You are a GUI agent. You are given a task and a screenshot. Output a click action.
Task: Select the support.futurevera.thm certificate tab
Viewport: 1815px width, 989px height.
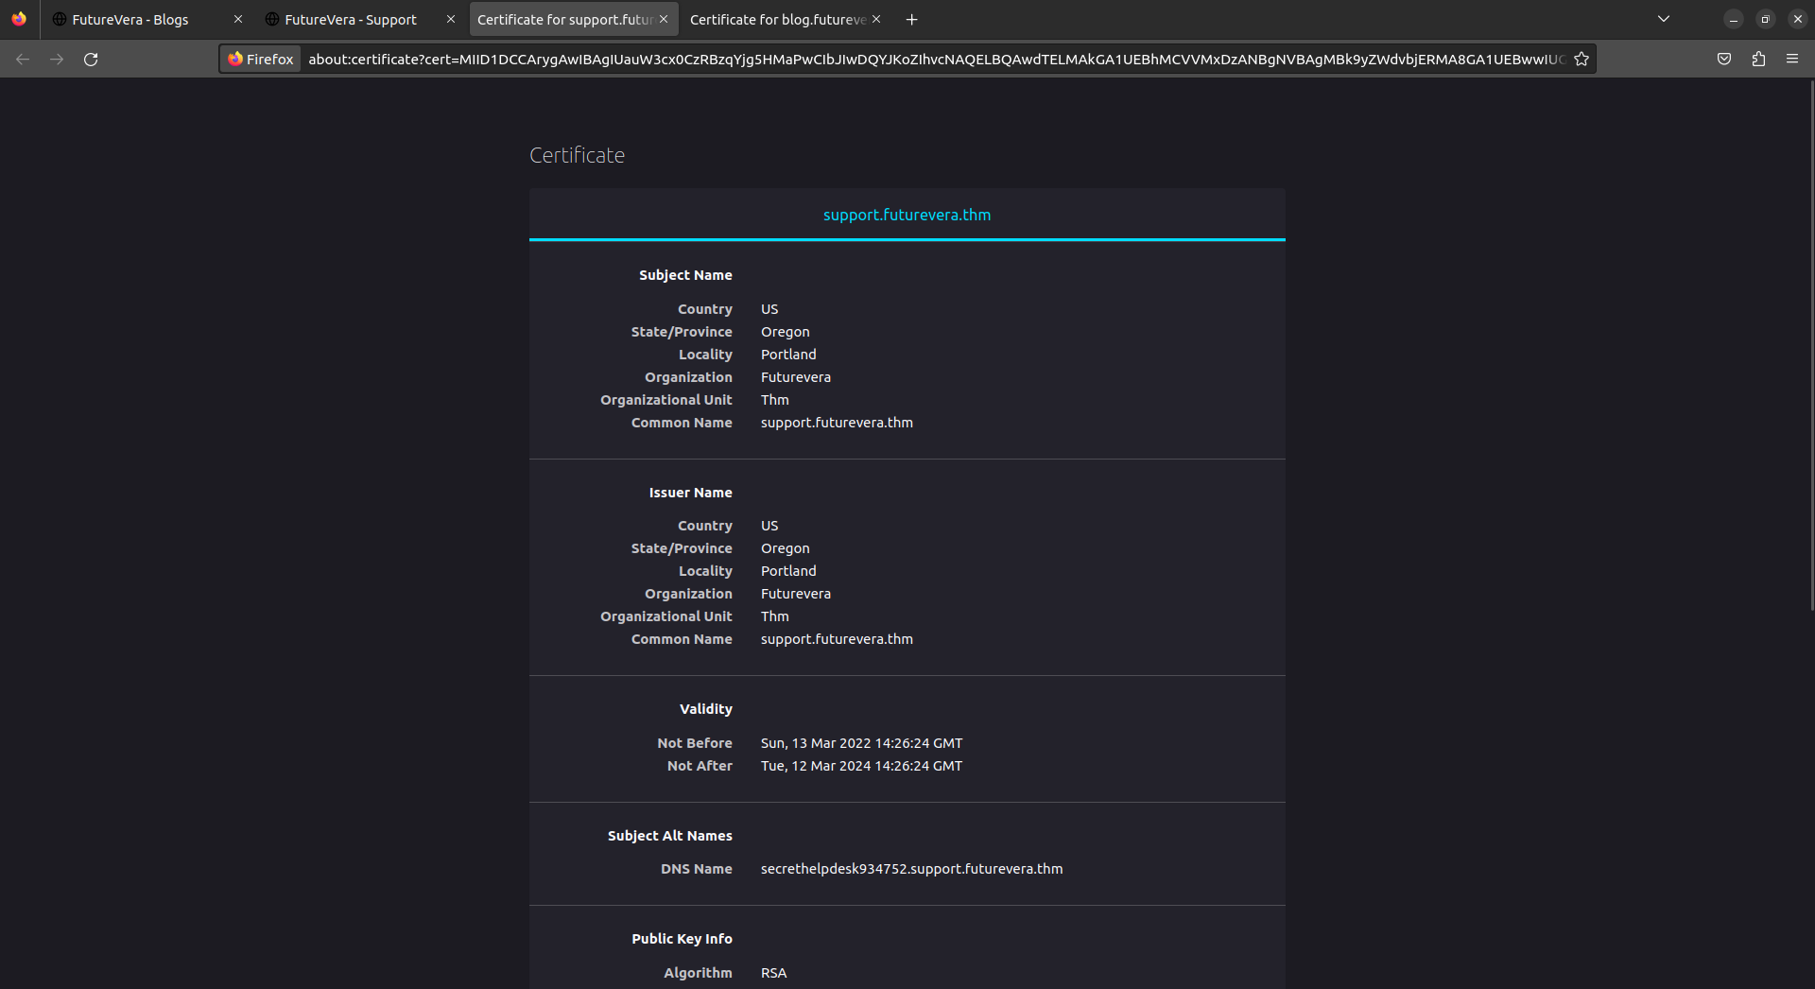coord(907,216)
